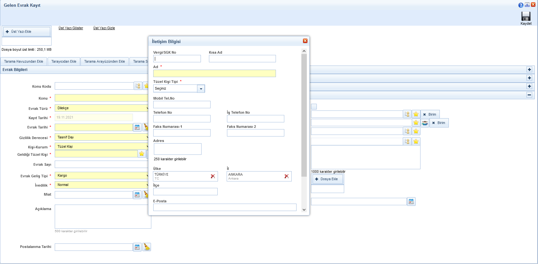The height and width of the screenshot is (264, 538).
Task: Remove TÜRKİYE with the red X icon
Action: coord(213,176)
